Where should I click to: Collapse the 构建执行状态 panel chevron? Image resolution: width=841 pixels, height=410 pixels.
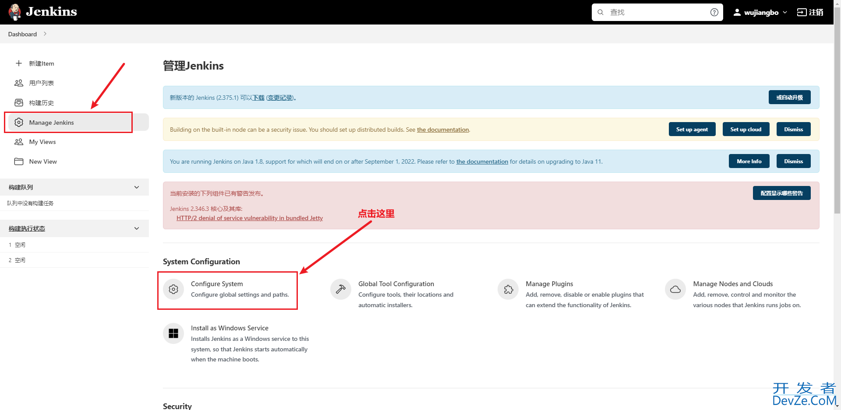pos(137,228)
